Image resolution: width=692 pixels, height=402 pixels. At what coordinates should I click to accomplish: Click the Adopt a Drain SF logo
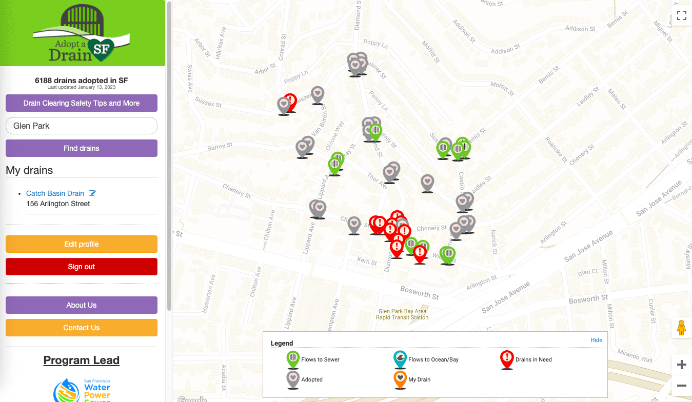pyautogui.click(x=82, y=34)
